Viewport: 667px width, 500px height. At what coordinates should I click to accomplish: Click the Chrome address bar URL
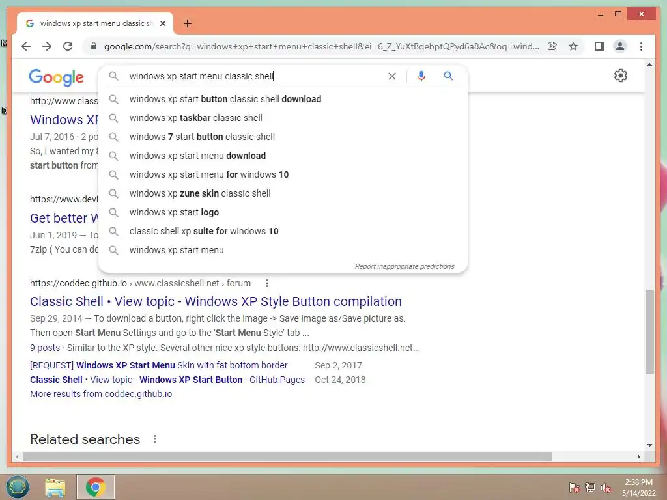point(321,46)
